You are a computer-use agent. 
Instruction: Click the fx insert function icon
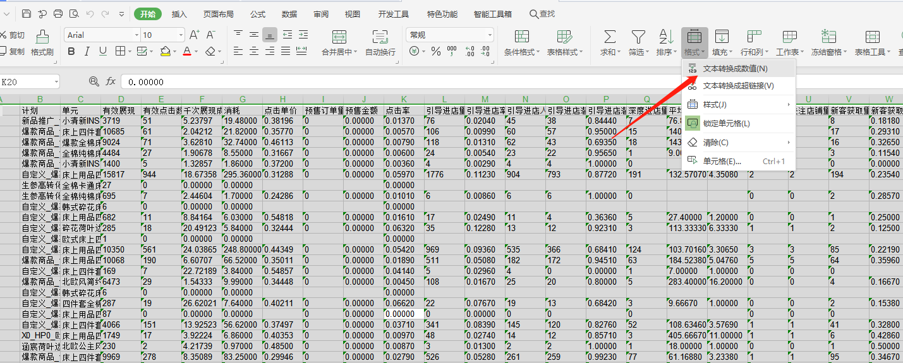tap(111, 81)
